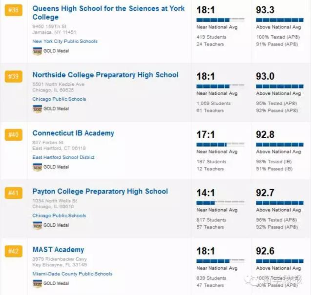Visit the New York City Public Schools link
This screenshot has height=295, width=311.
click(65, 42)
